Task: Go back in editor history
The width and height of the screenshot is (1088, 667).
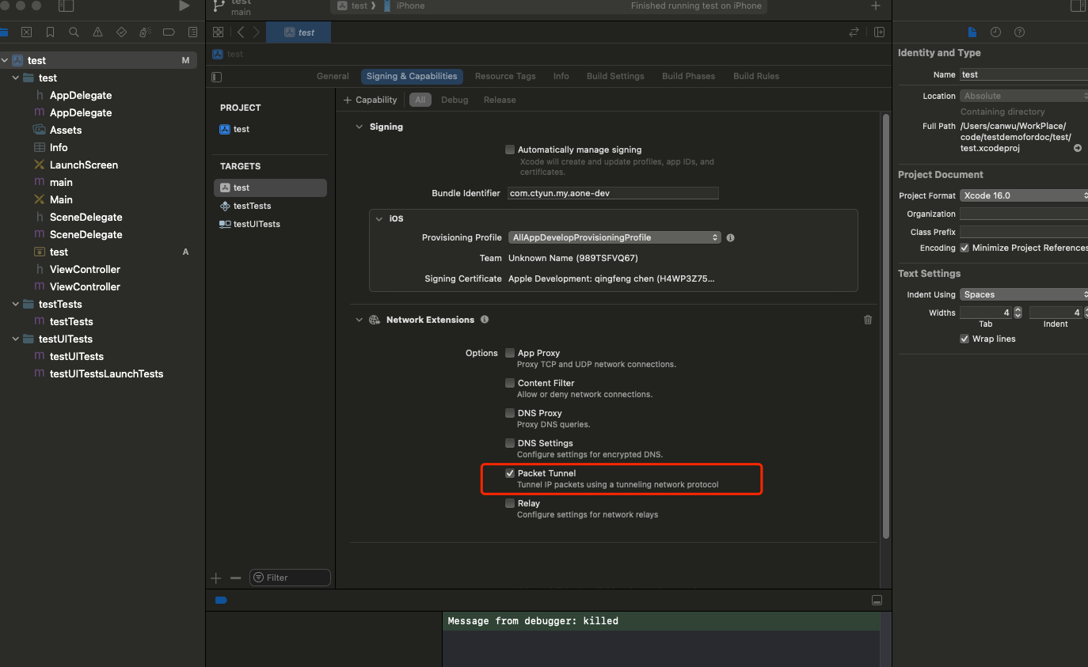Action: [241, 32]
